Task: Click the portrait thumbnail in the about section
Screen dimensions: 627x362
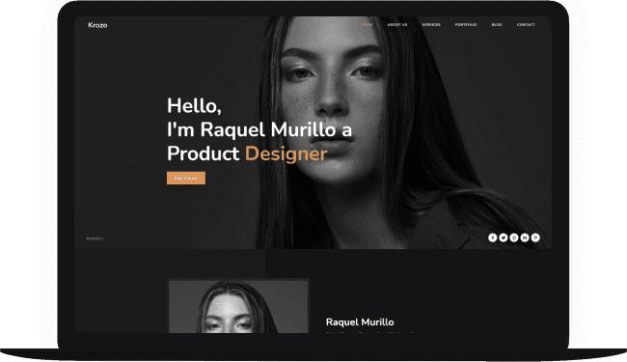Action: (238, 306)
